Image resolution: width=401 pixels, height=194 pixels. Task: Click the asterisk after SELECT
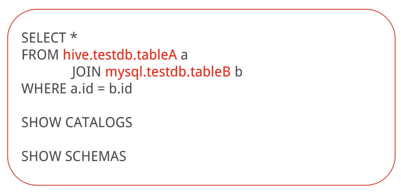(x=74, y=36)
